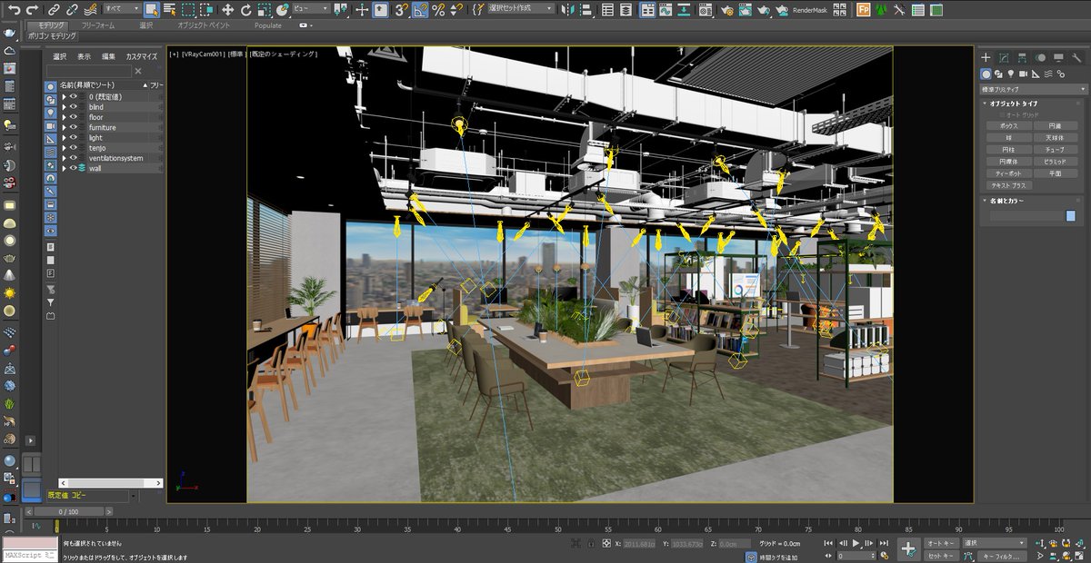Open the selection filter dropdown すべて
Screen dimensions: 1091x563
tap(122, 9)
